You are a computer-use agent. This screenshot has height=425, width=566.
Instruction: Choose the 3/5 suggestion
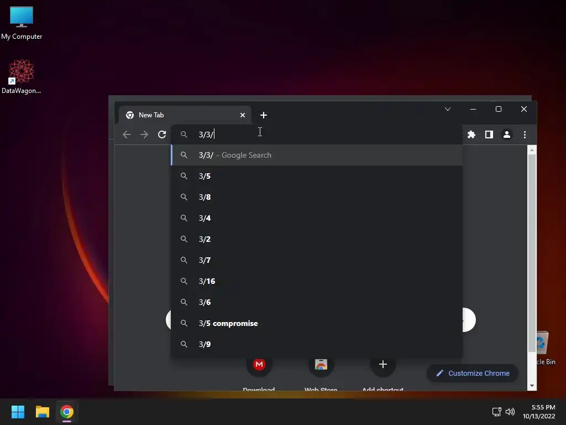pyautogui.click(x=317, y=176)
